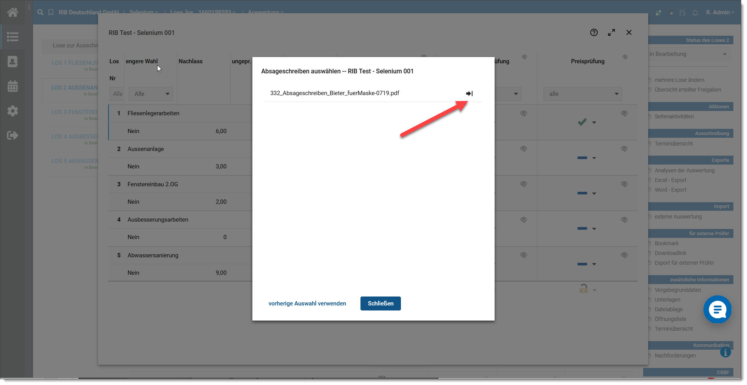The width and height of the screenshot is (747, 385).
Task: Expand dialog with fullscreen arrows icon
Action: [x=611, y=33]
